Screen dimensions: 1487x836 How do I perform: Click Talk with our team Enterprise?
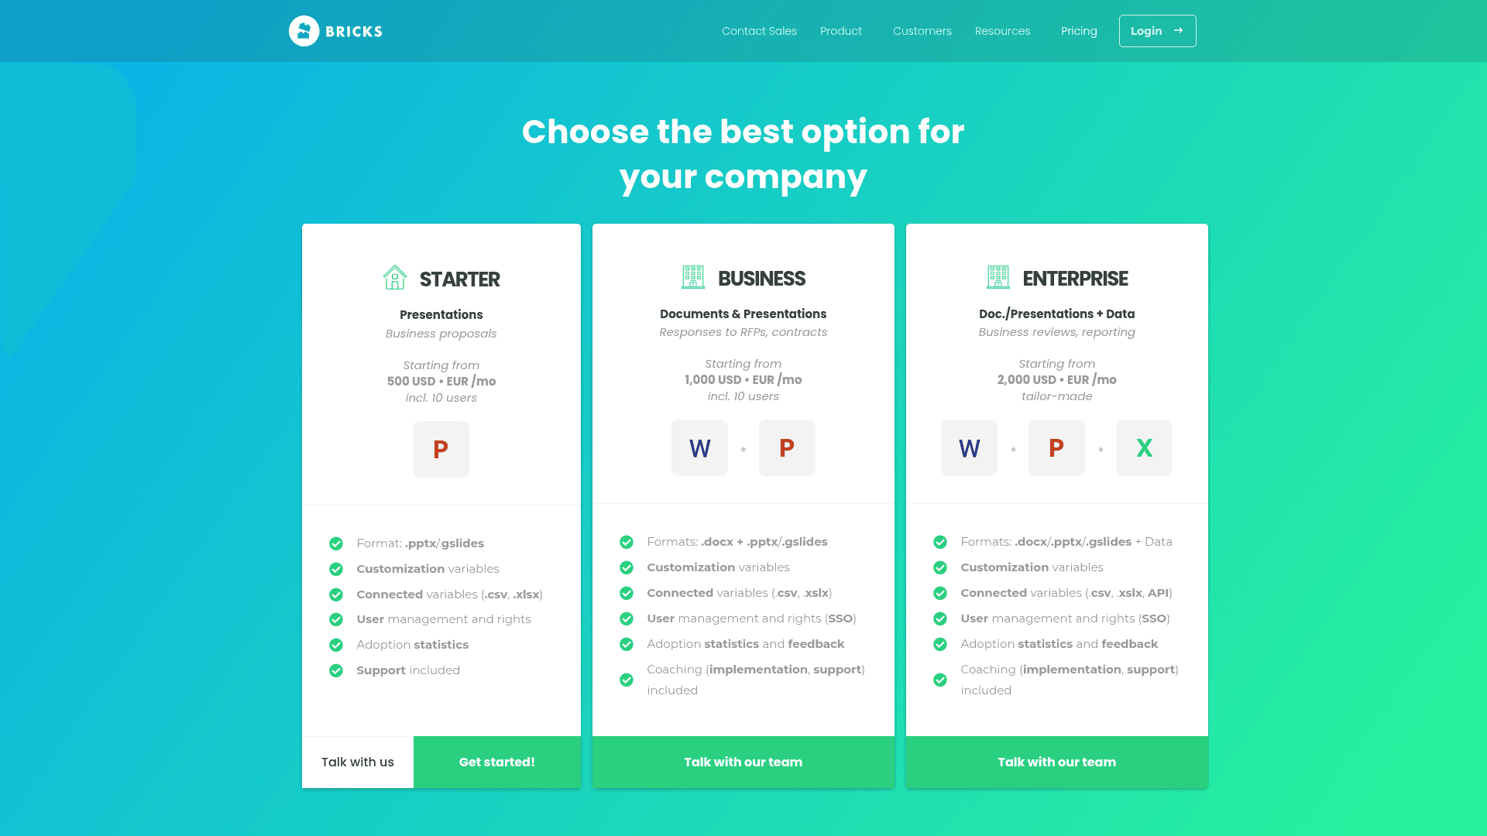click(1057, 762)
